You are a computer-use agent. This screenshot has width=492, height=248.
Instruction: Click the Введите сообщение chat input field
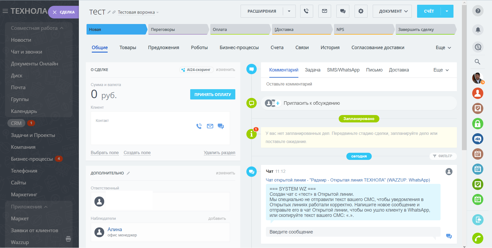353,232
